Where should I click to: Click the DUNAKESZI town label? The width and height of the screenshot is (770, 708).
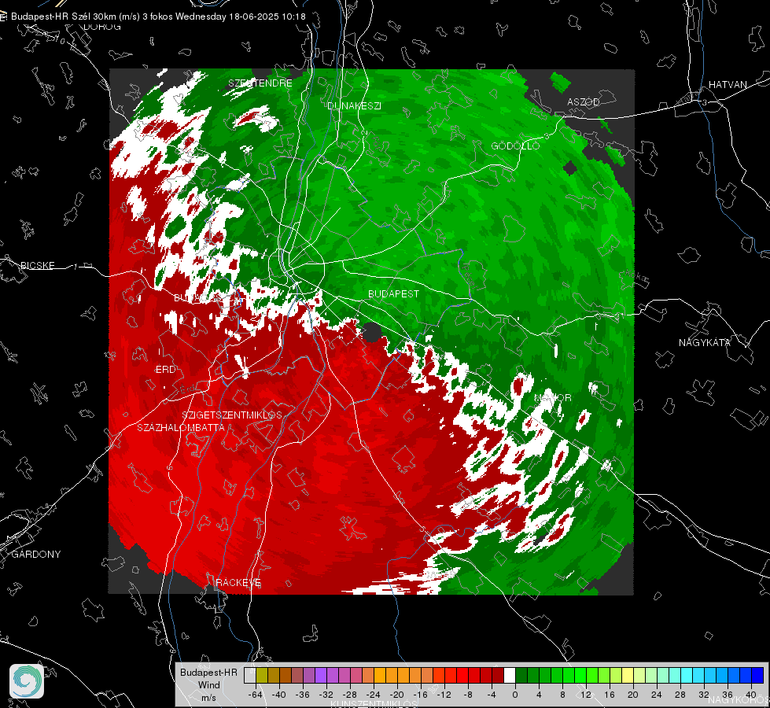[354, 105]
